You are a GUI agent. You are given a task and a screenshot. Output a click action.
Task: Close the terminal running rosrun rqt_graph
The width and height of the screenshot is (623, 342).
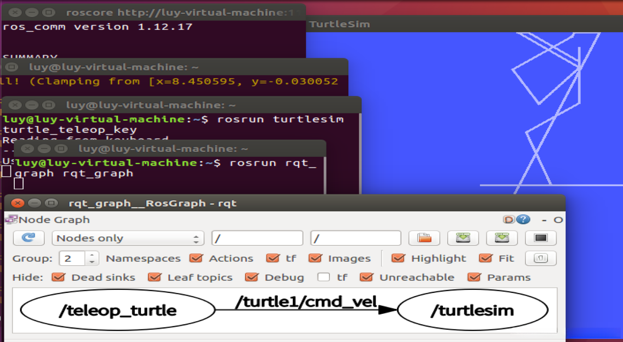pyautogui.click(x=27, y=148)
